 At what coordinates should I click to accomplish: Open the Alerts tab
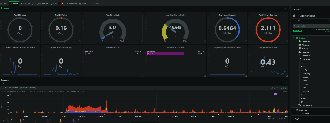point(57,4)
